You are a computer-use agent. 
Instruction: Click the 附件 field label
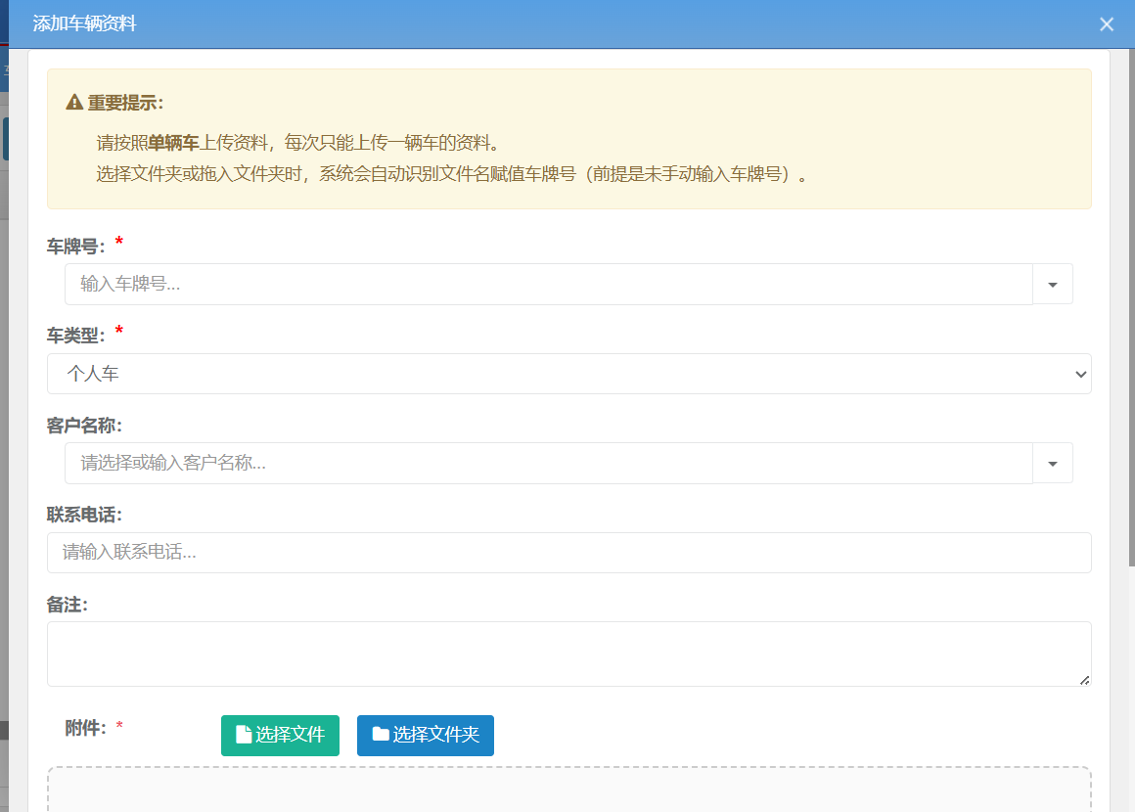(x=85, y=727)
